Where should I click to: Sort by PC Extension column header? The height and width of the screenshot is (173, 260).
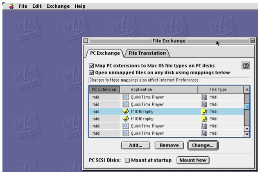click(x=104, y=89)
